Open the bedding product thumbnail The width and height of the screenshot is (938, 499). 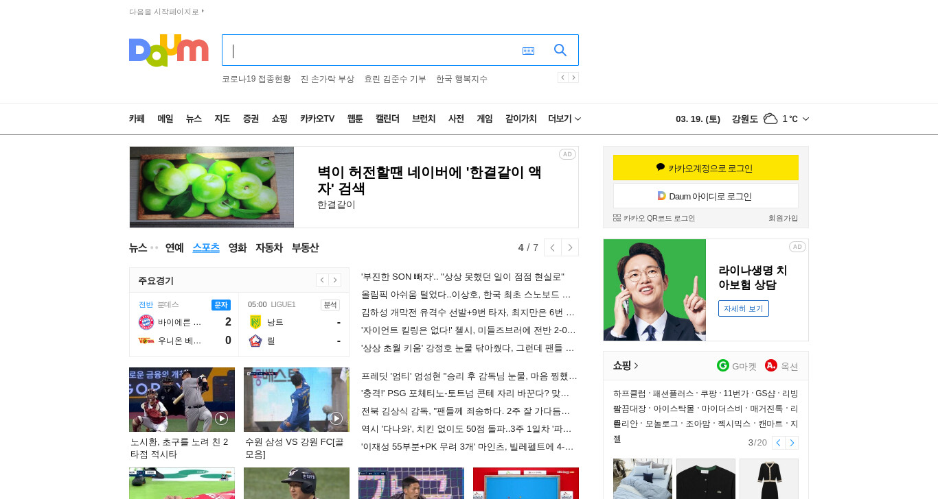[643, 478]
